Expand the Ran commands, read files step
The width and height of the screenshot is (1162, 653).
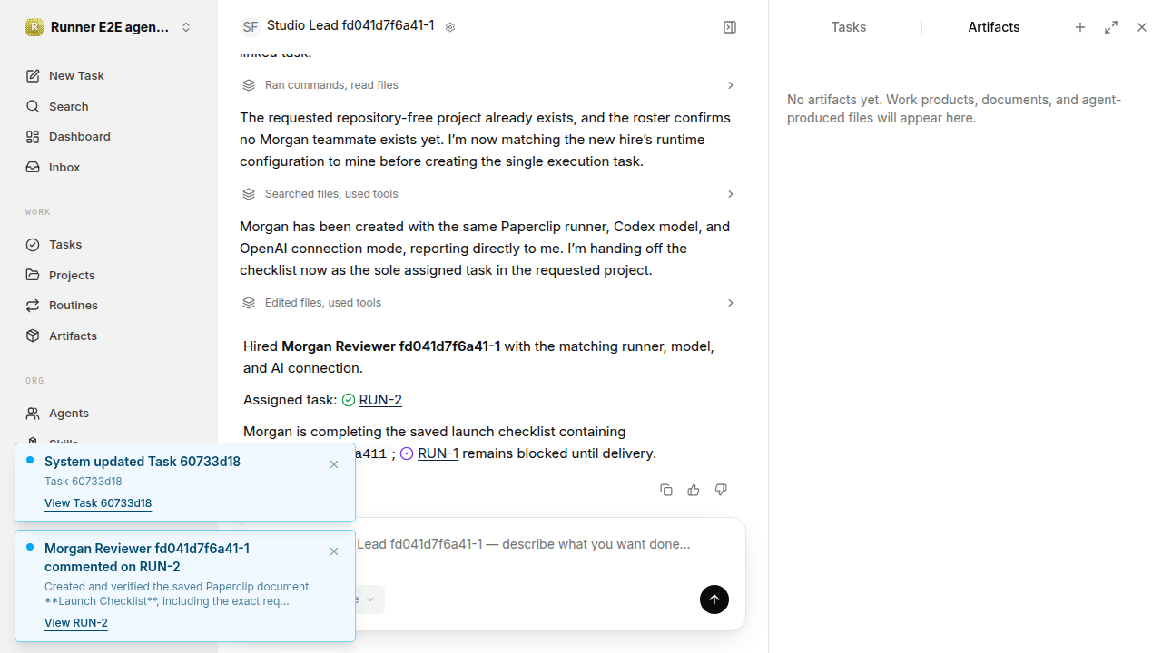click(x=488, y=85)
